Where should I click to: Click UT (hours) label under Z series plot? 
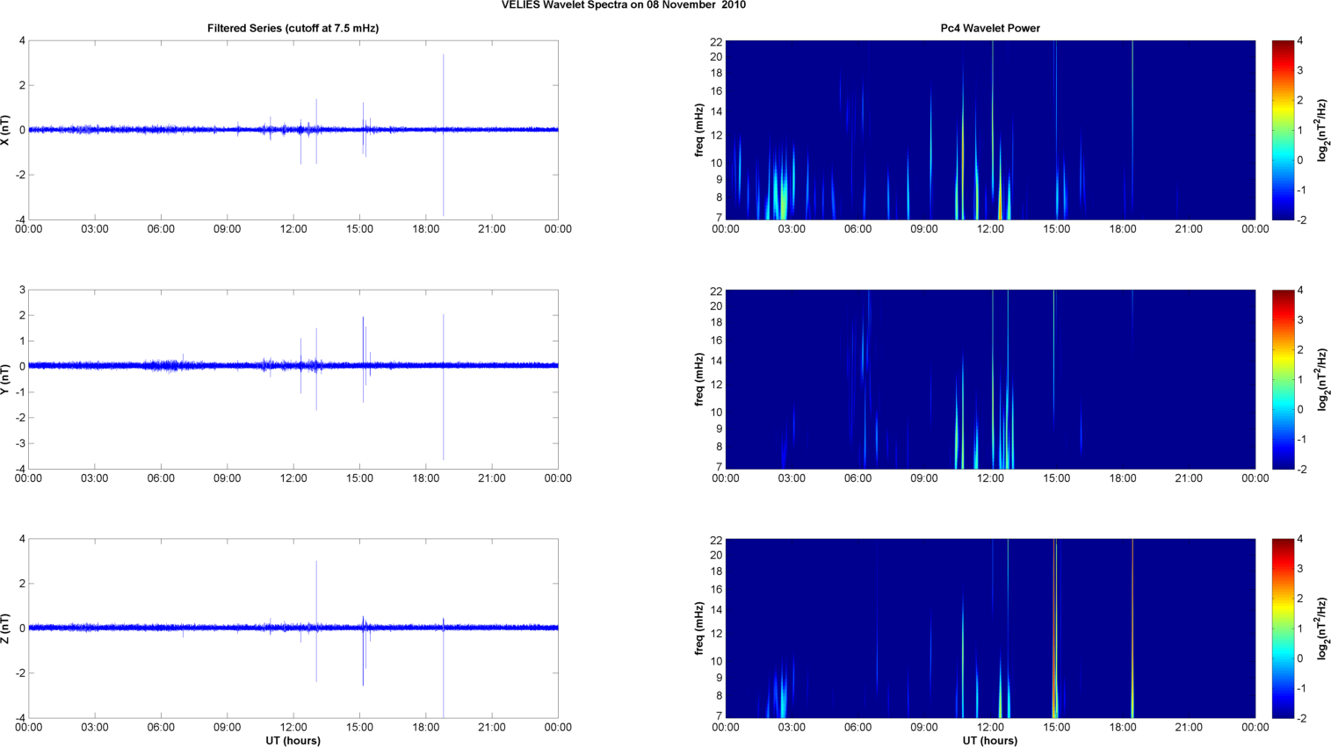(x=293, y=741)
